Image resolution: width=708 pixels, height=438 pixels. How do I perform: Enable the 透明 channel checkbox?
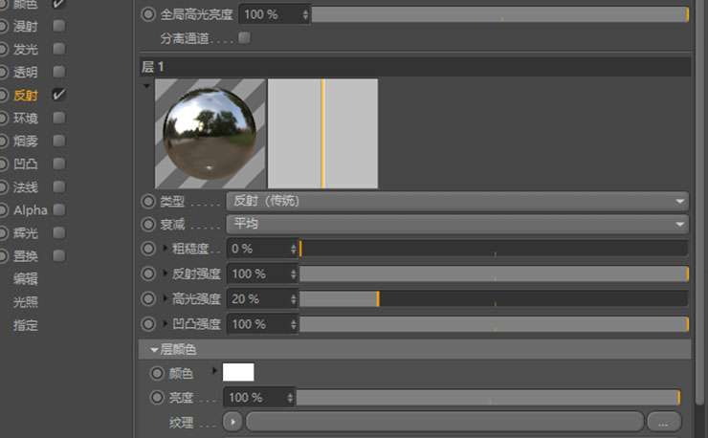(59, 72)
